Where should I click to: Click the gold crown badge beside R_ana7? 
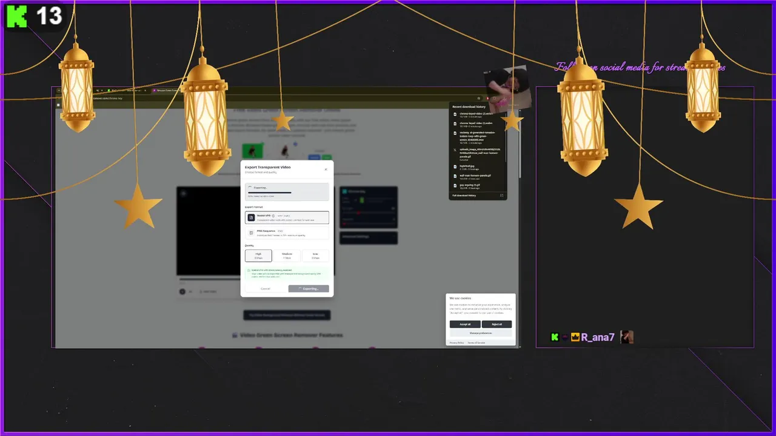pos(575,337)
